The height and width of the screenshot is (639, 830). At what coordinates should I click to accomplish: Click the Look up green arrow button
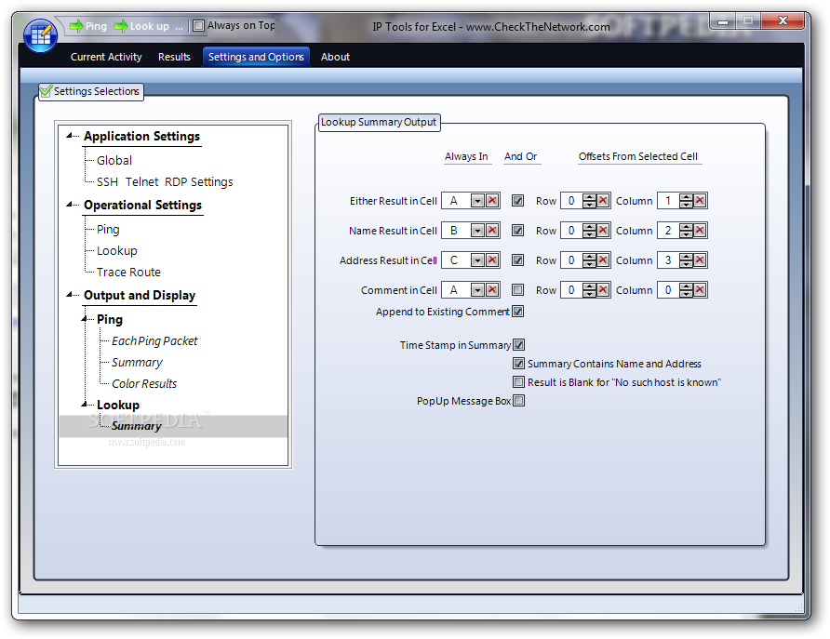(x=141, y=26)
